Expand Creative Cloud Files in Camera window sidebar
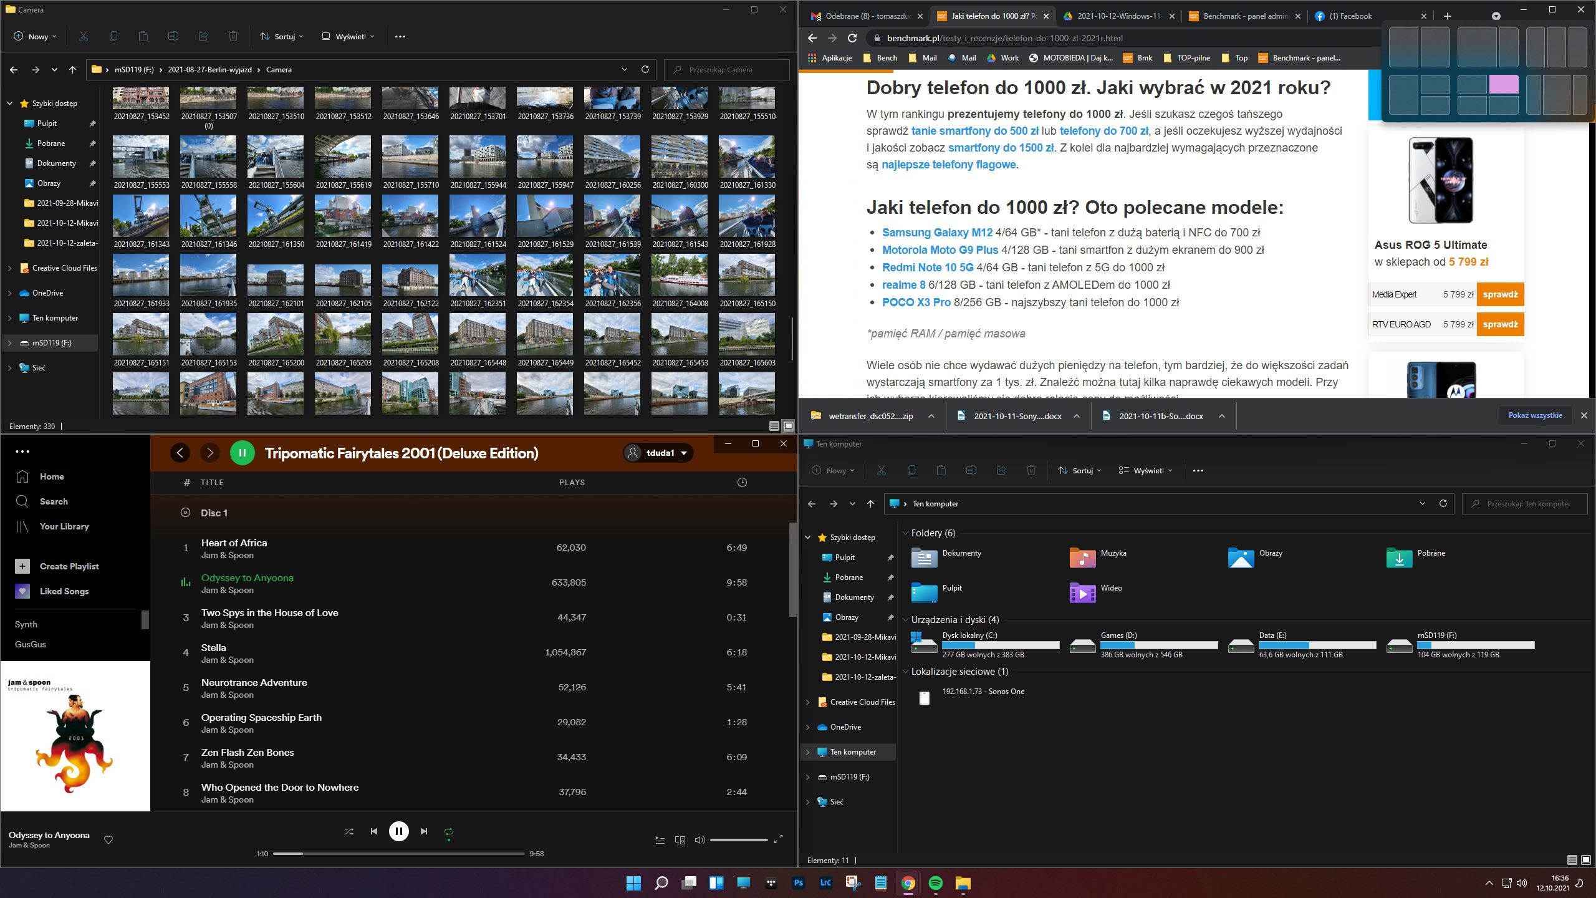Image resolution: width=1596 pixels, height=898 pixels. (9, 268)
